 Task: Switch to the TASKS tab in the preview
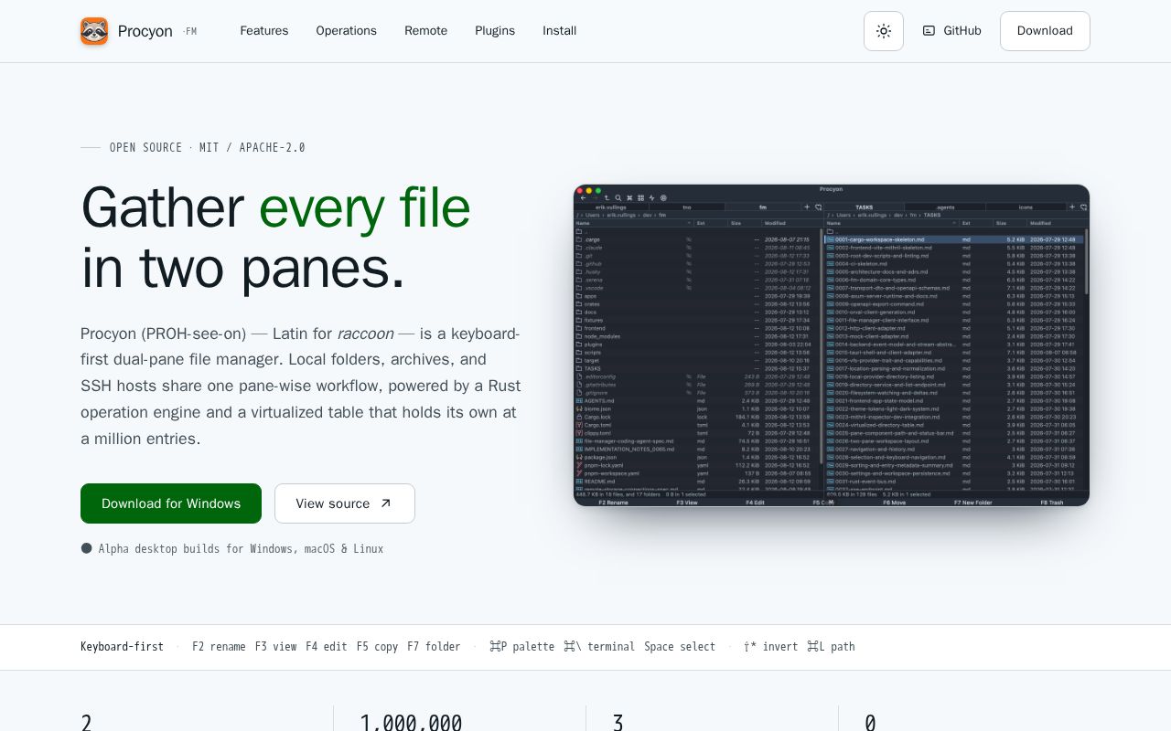(x=865, y=207)
